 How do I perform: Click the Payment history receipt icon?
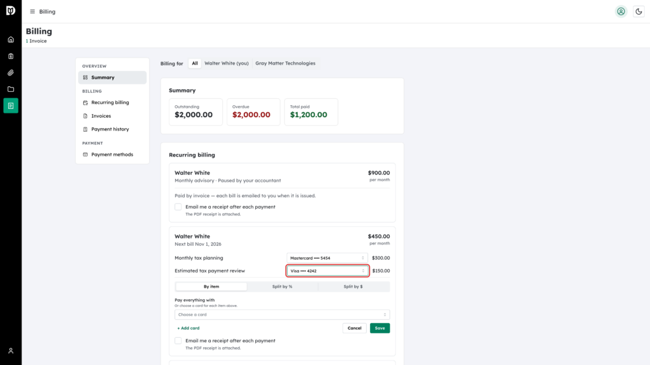pos(86,129)
